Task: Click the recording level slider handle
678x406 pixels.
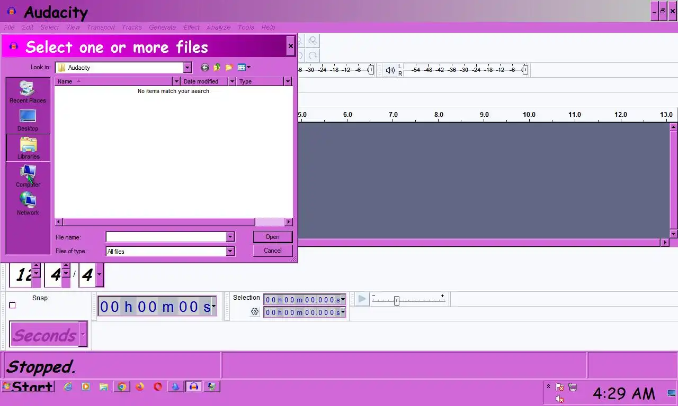Action: pyautogui.click(x=371, y=70)
